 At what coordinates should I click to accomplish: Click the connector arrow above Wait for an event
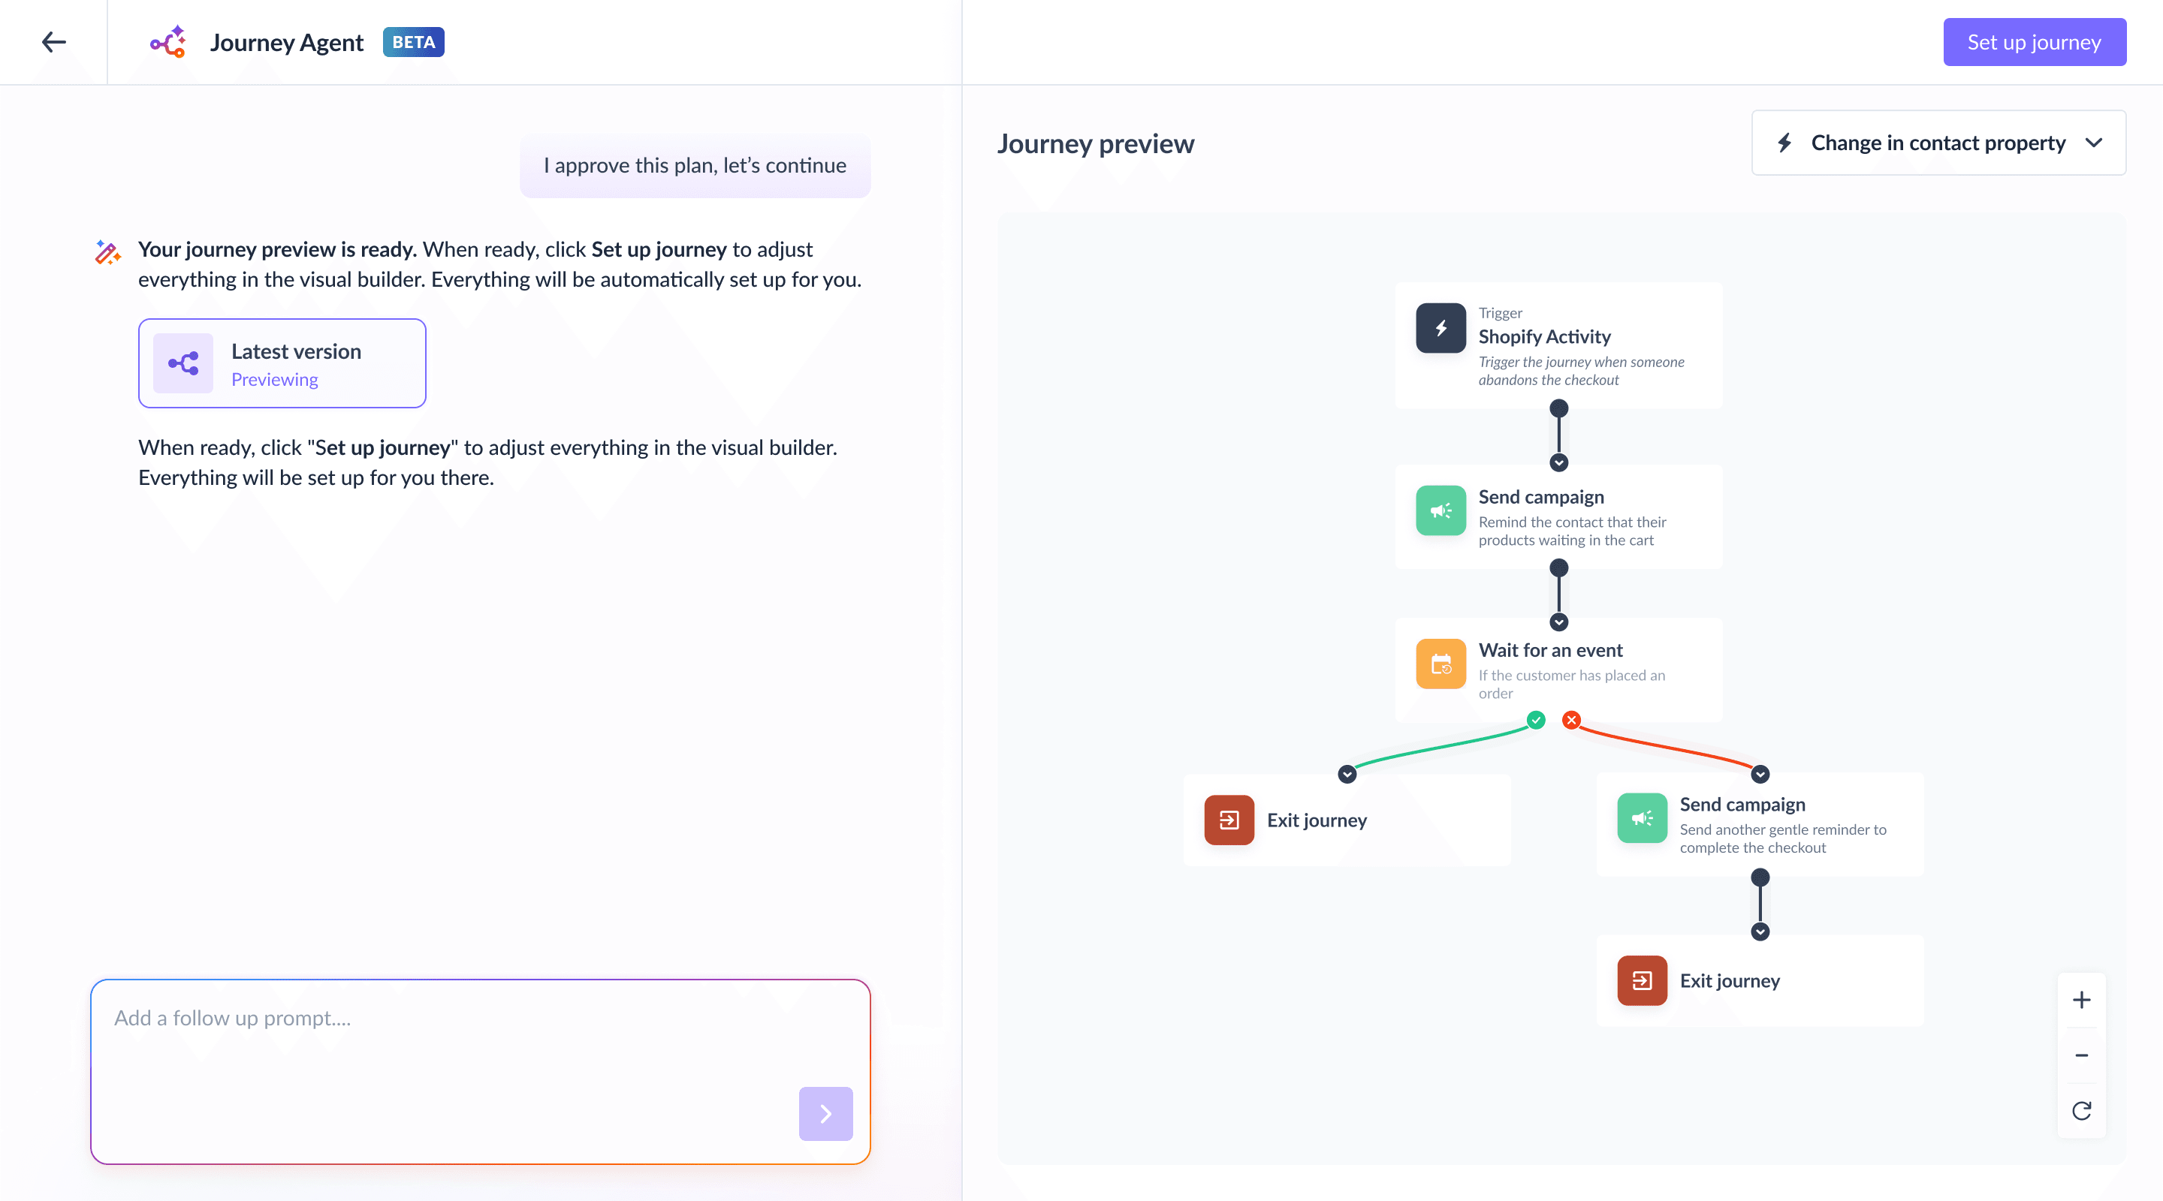tap(1558, 622)
